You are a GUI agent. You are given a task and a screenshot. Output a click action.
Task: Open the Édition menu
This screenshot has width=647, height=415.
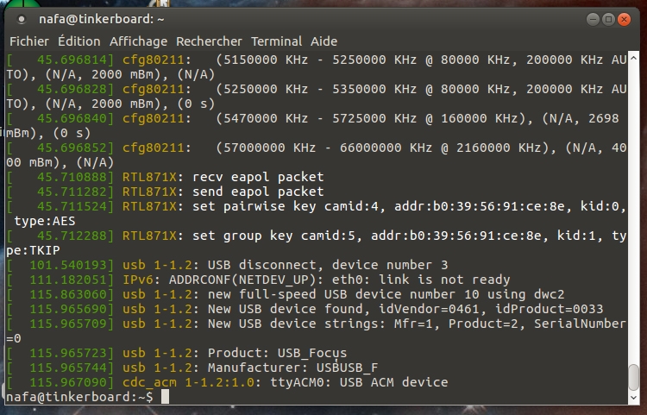[79, 41]
